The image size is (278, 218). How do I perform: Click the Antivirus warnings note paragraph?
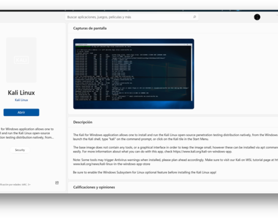pyautogui.click(x=175, y=162)
